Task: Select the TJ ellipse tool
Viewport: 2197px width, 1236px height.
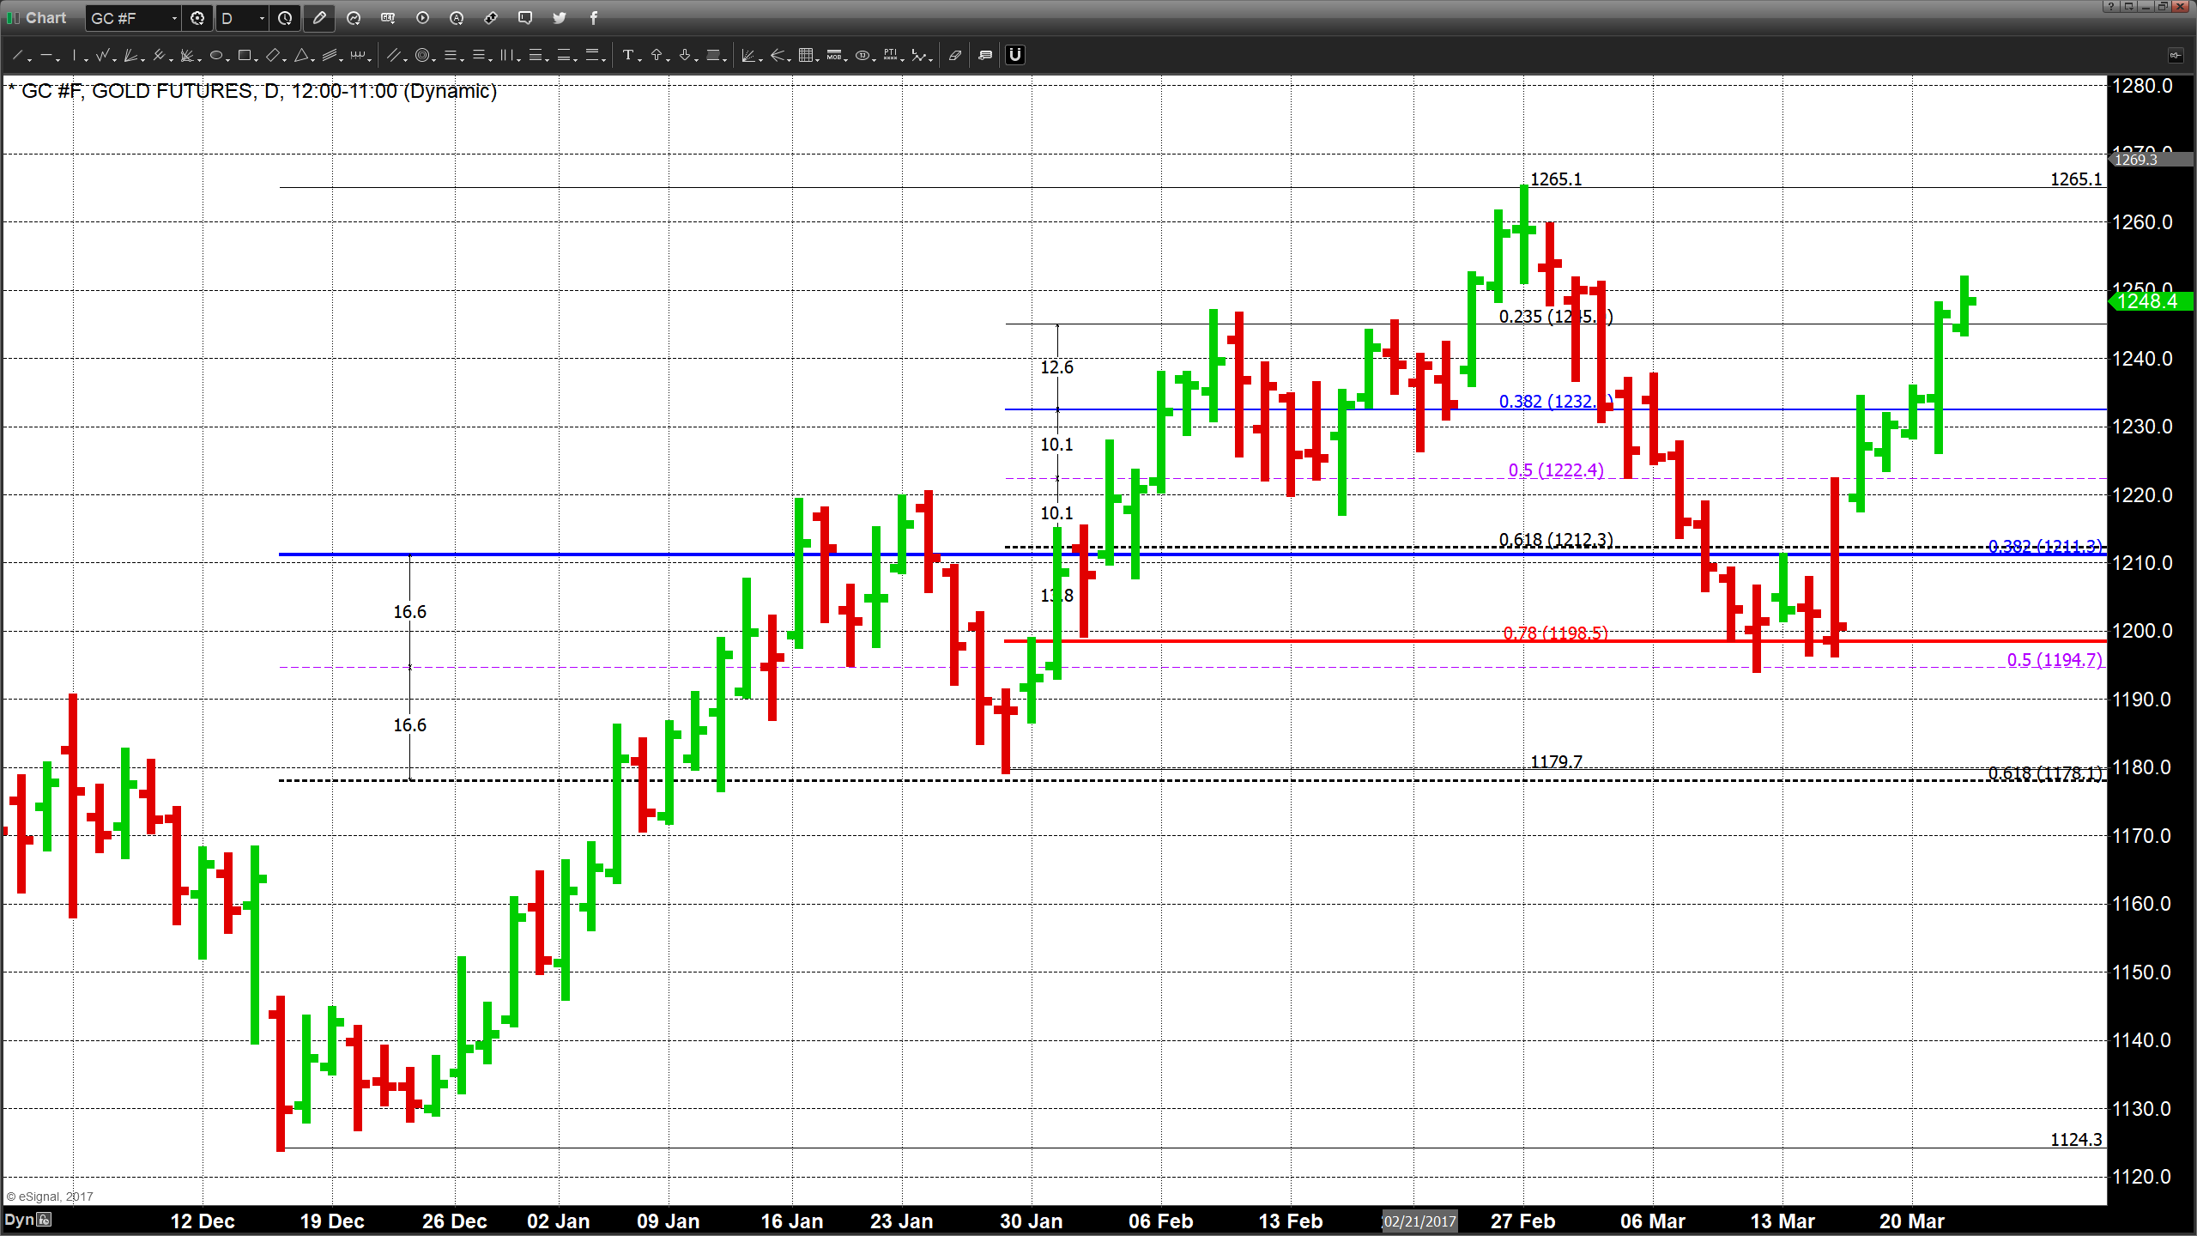Action: (862, 56)
